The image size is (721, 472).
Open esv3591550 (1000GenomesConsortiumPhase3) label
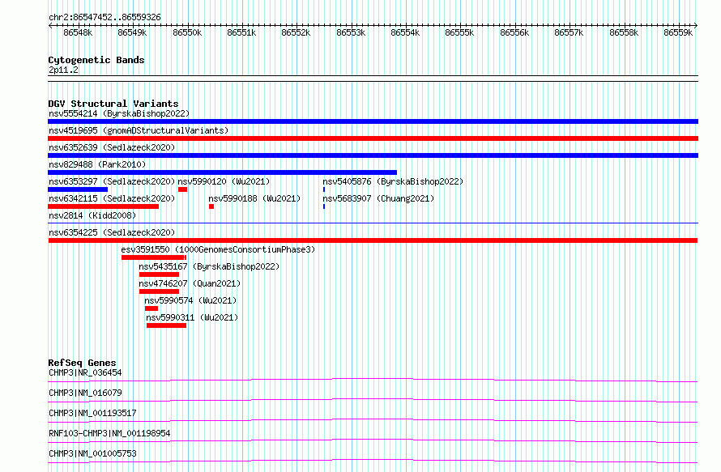point(218,249)
